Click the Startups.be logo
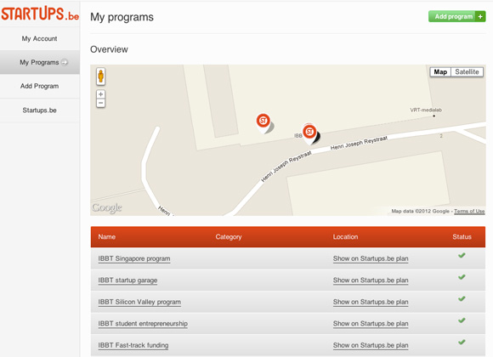The image size is (493, 357). (x=40, y=14)
